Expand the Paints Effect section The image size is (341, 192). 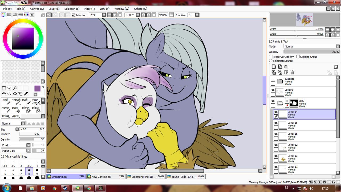pos(271,41)
